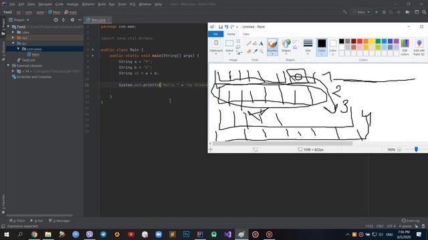Click the Paint zoom slider handle
428x240 pixels.
coord(416,149)
